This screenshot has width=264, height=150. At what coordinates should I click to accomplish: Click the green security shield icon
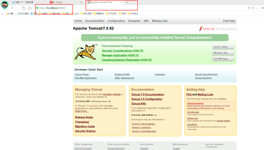click(38, 8)
